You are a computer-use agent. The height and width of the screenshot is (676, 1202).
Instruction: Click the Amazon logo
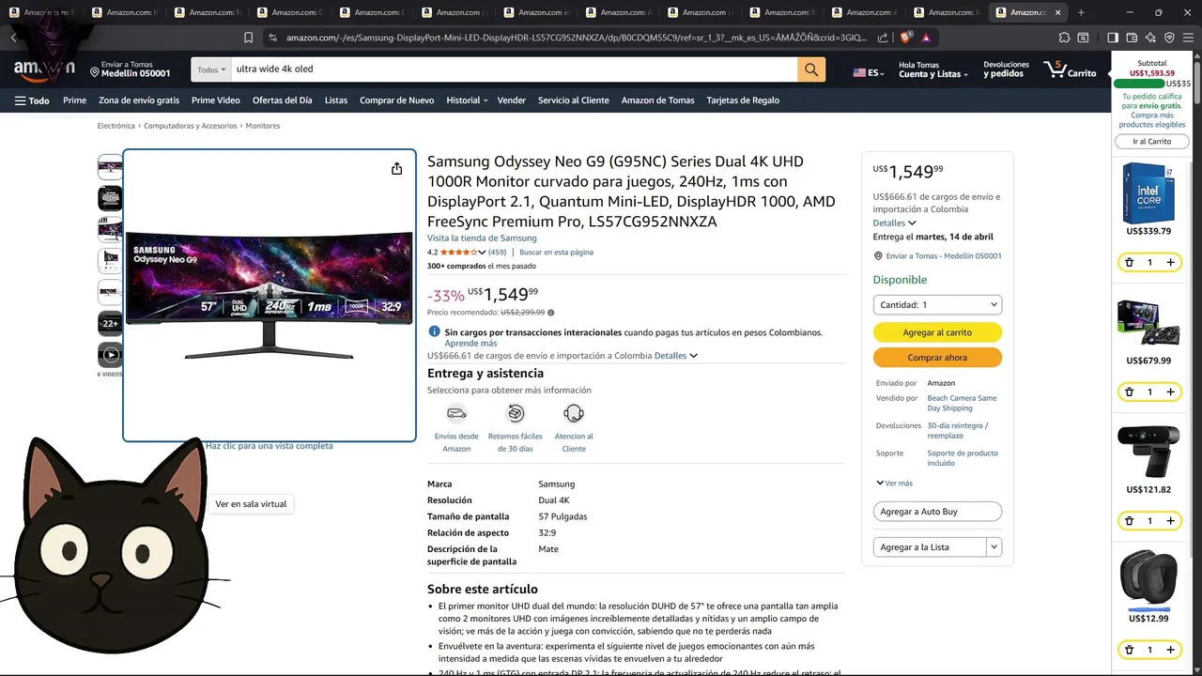44,70
